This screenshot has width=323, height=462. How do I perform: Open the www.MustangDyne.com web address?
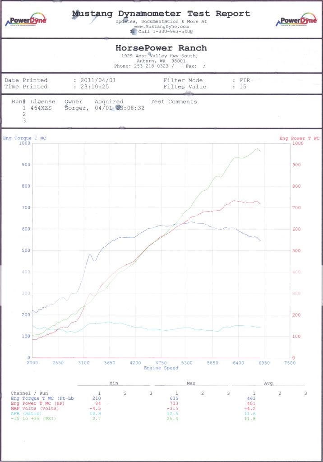click(161, 27)
